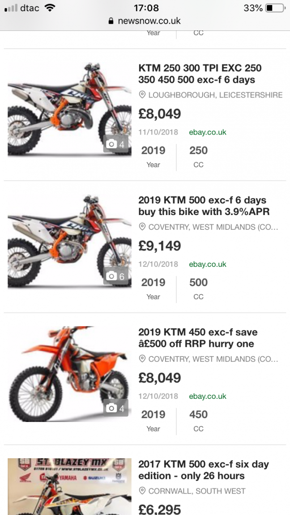Open the 2017 KTM 500 six day edition listing
Viewport: 290px width, 515px height.
[203, 470]
